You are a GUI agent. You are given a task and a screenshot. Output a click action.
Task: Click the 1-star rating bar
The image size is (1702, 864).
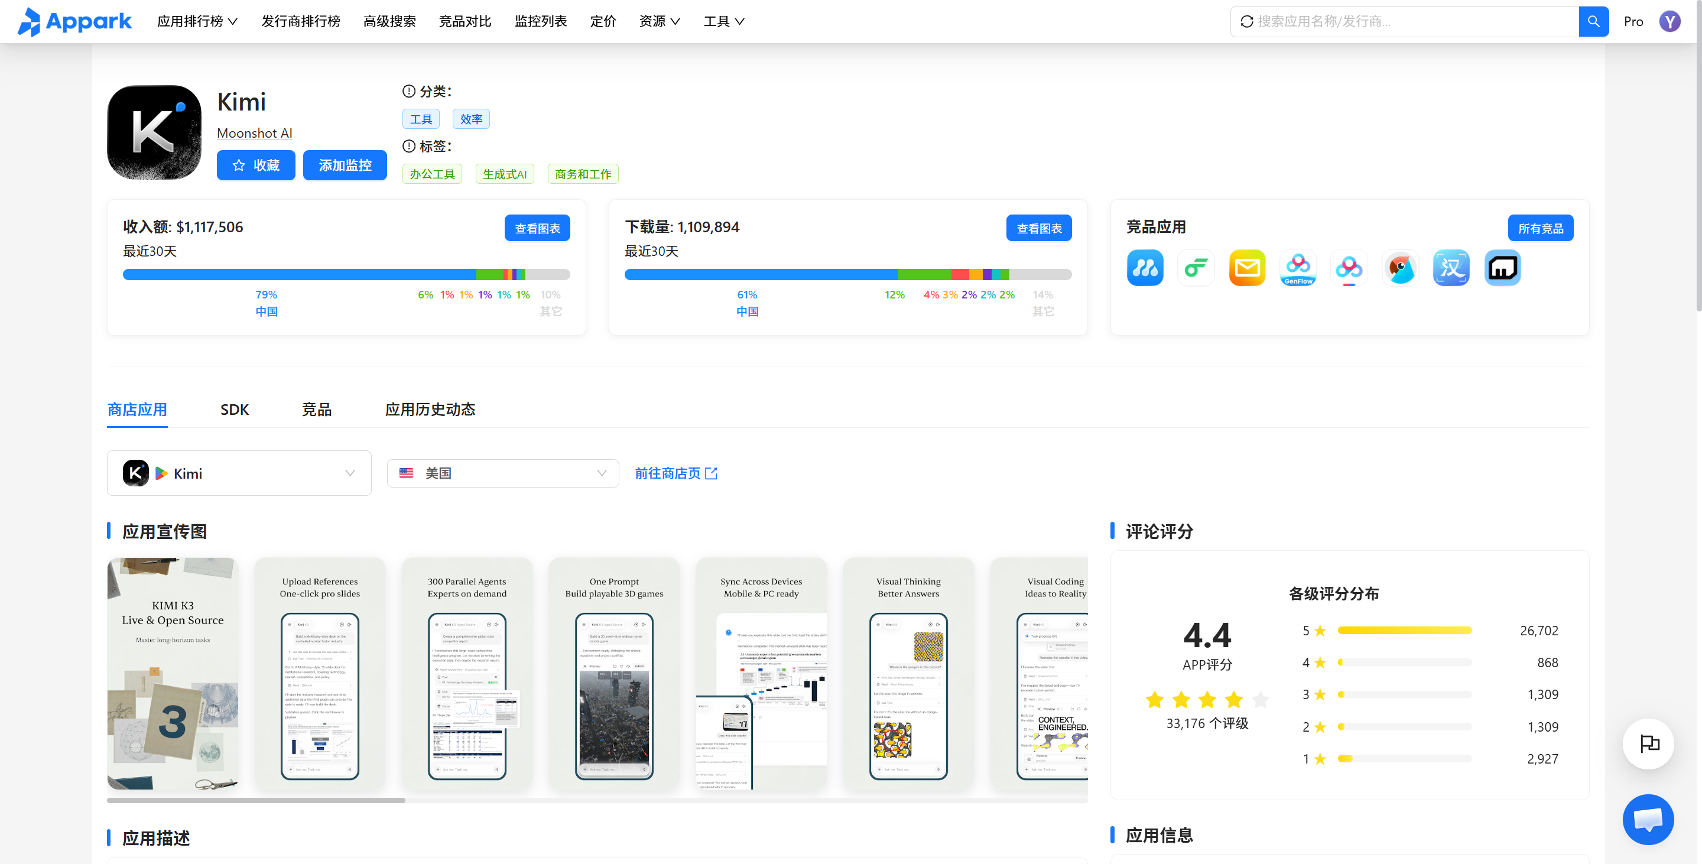click(x=1405, y=759)
